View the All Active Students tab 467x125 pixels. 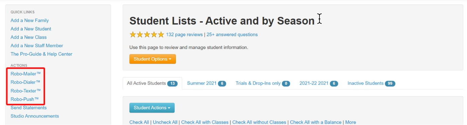(152, 83)
